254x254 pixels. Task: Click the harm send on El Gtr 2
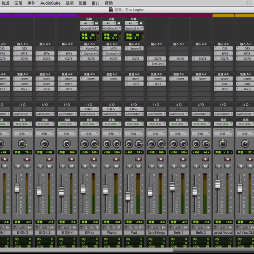pos(24,84)
